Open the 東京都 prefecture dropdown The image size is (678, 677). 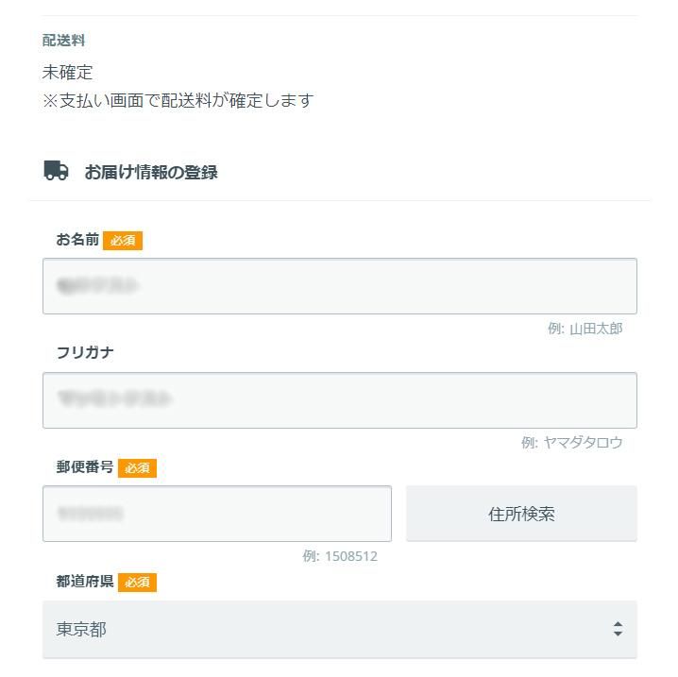click(x=339, y=629)
